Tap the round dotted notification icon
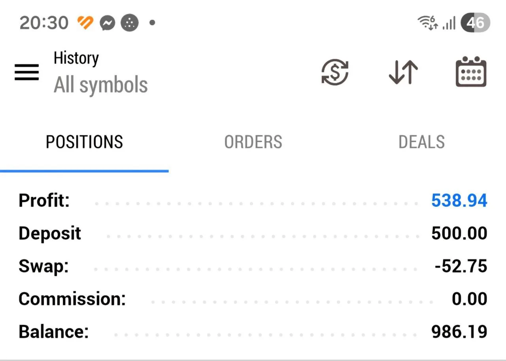Image resolution: width=506 pixels, height=361 pixels. pyautogui.click(x=129, y=23)
